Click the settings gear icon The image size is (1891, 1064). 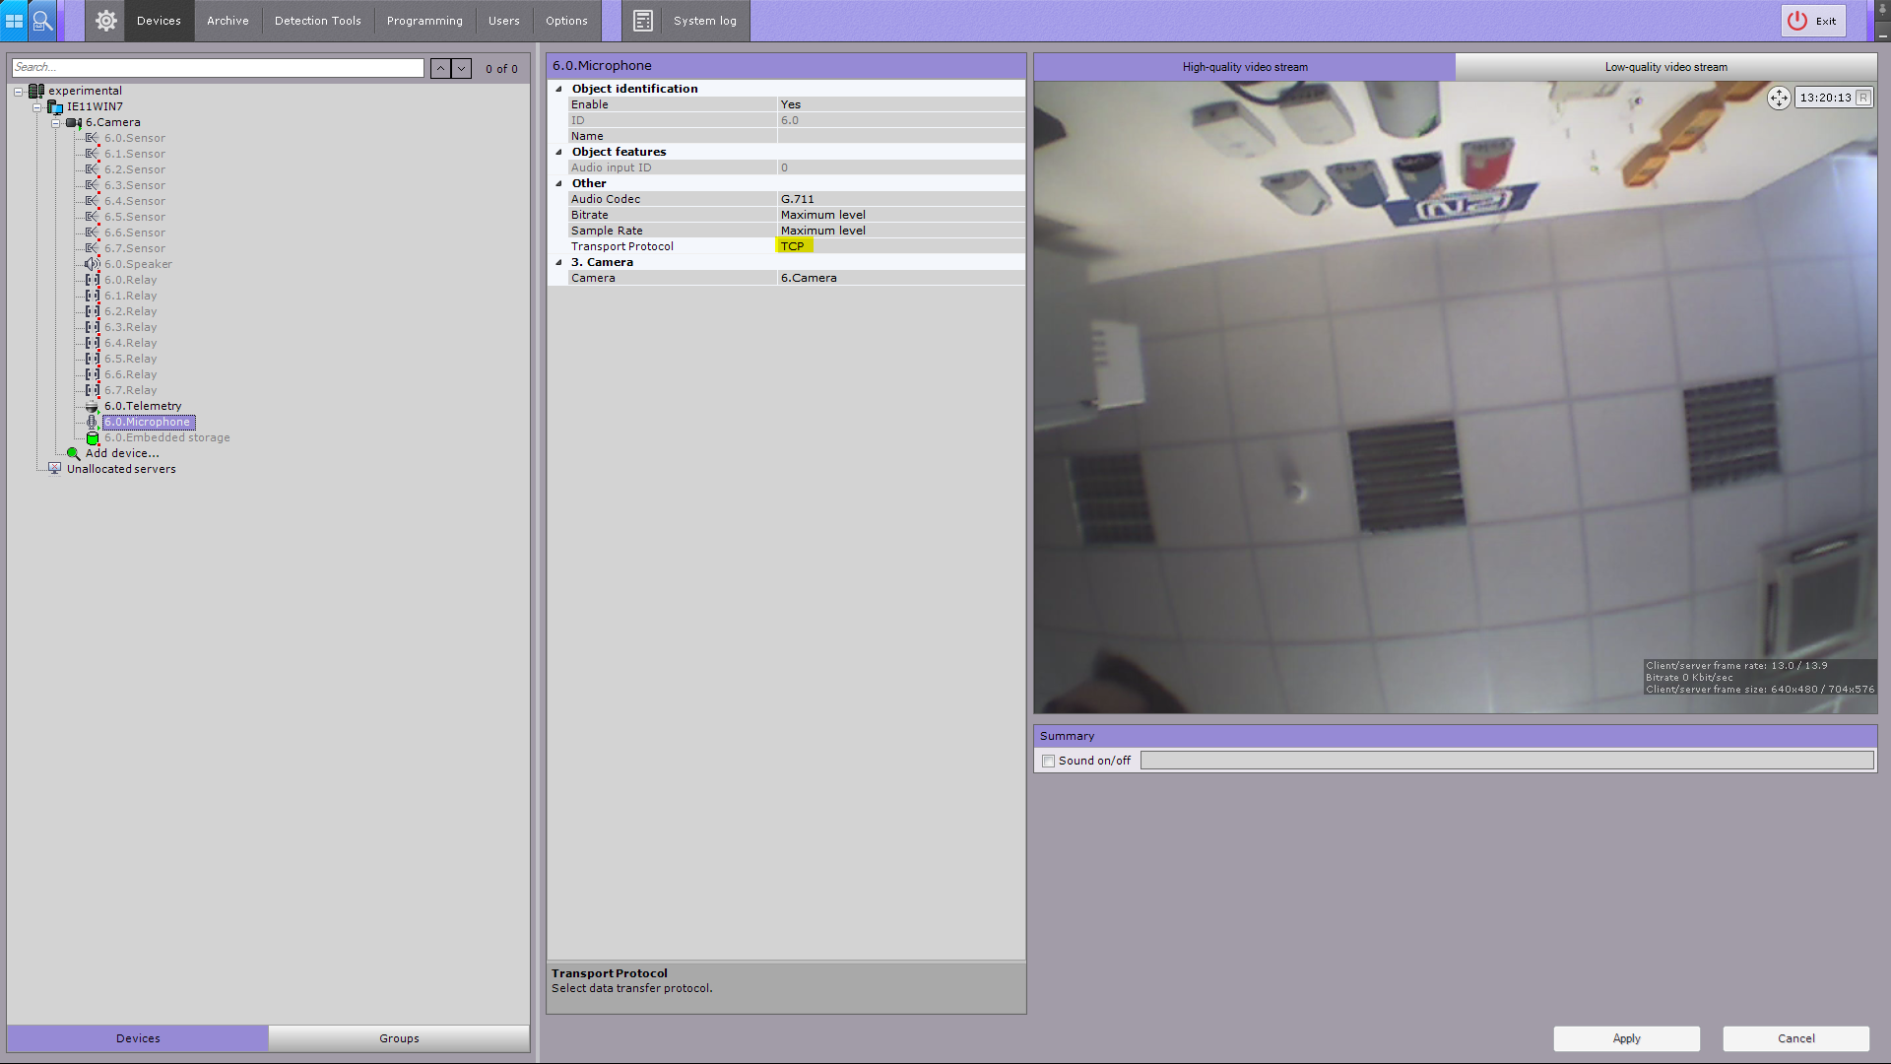click(106, 21)
